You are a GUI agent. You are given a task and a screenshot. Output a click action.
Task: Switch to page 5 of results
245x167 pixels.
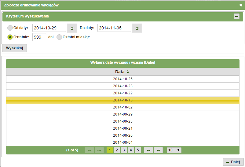tap(138, 150)
